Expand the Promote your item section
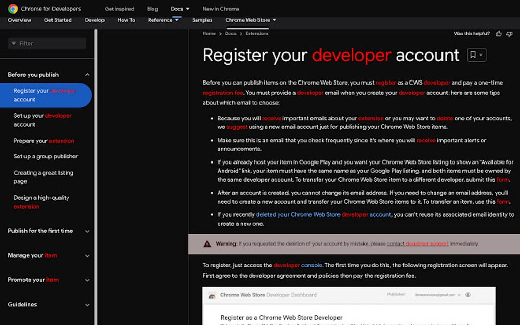Image resolution: width=520 pixels, height=325 pixels. tap(87, 280)
